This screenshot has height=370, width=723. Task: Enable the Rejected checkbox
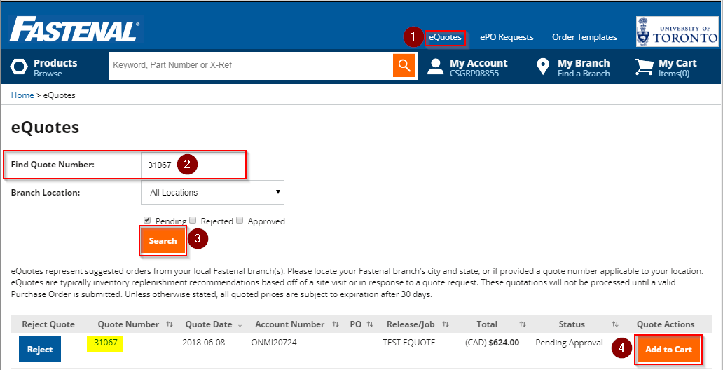click(193, 220)
